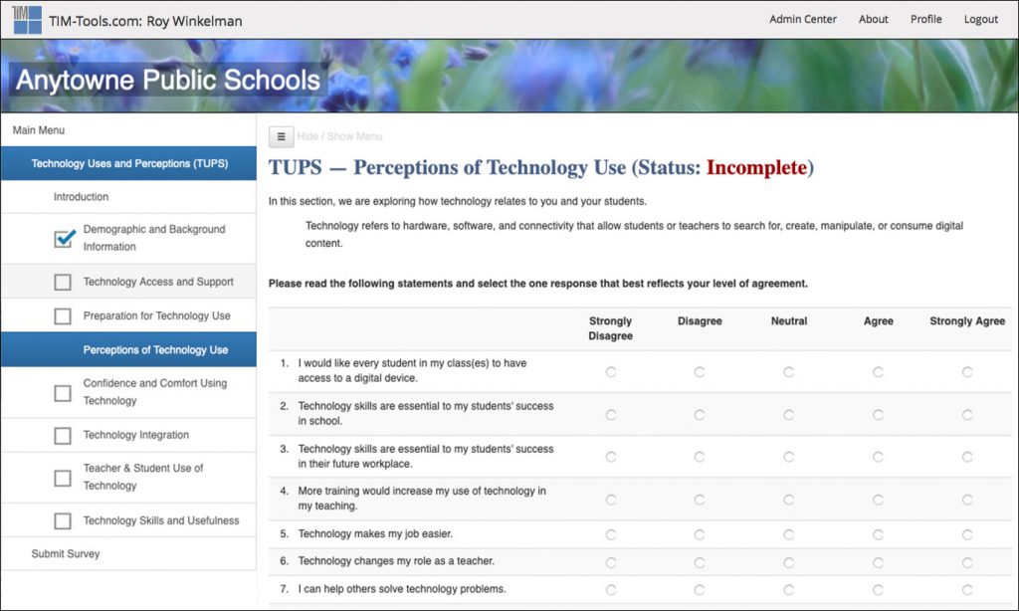
Task: Click the checked Demographic and Background Information checkbox
Action: click(x=64, y=238)
